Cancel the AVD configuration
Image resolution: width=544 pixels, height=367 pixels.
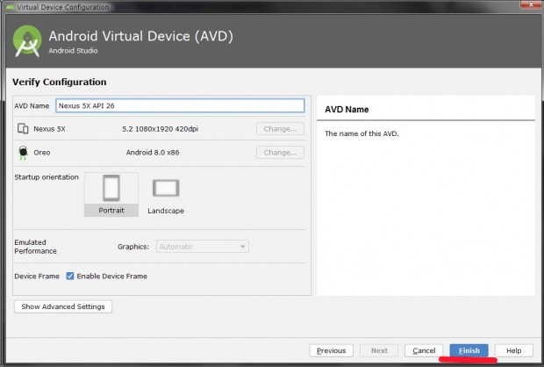(424, 350)
